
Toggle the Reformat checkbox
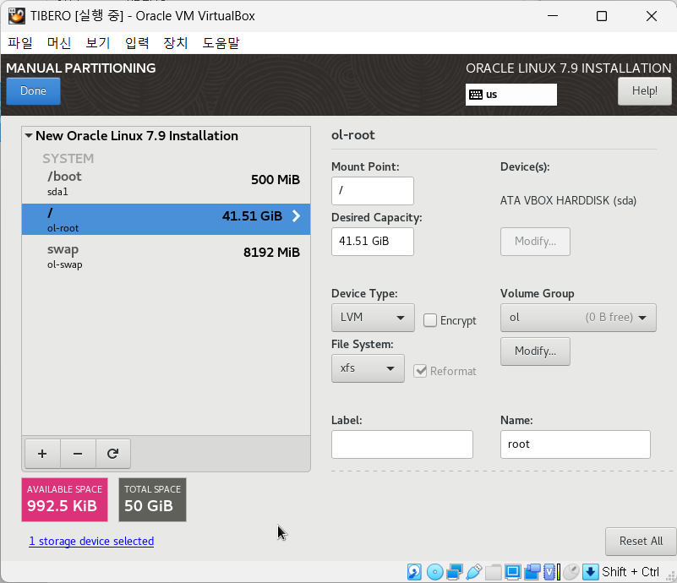tap(420, 371)
